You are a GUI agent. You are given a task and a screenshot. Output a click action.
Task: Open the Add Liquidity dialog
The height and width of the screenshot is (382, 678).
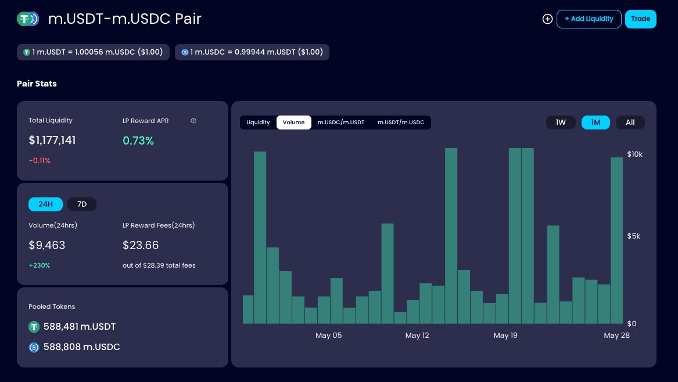coord(589,19)
